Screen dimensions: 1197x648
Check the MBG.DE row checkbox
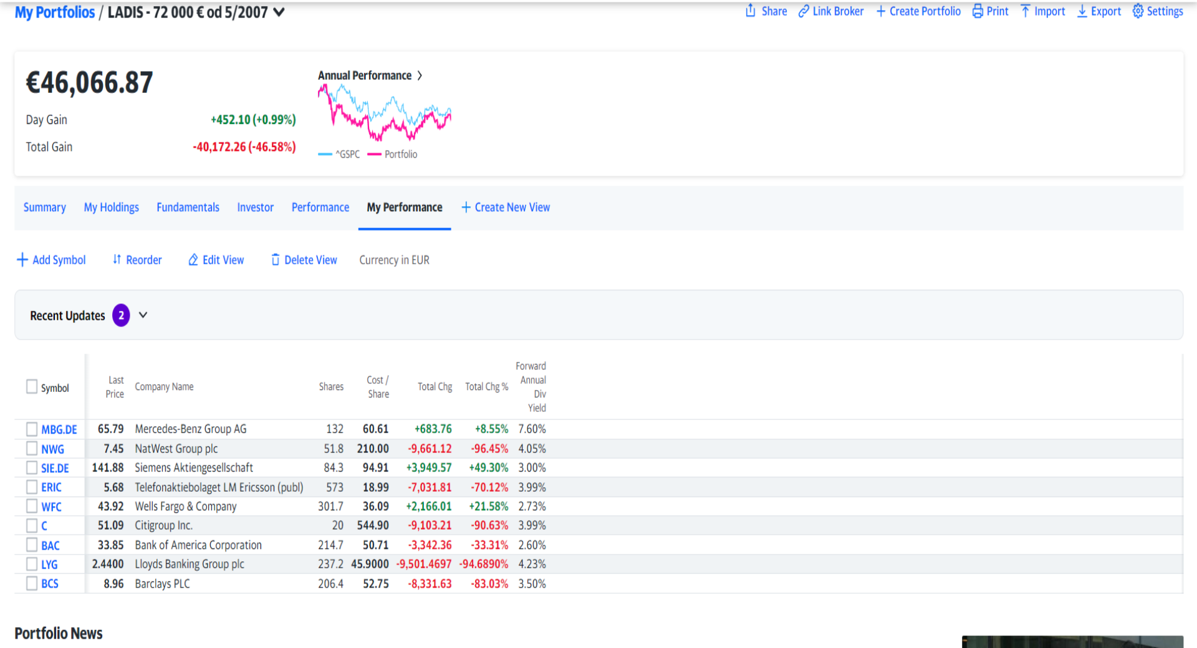(32, 429)
